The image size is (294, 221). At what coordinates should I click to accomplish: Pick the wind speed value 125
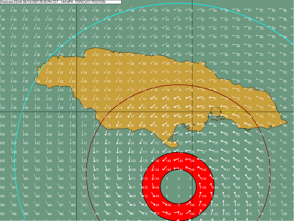click(x=216, y=161)
